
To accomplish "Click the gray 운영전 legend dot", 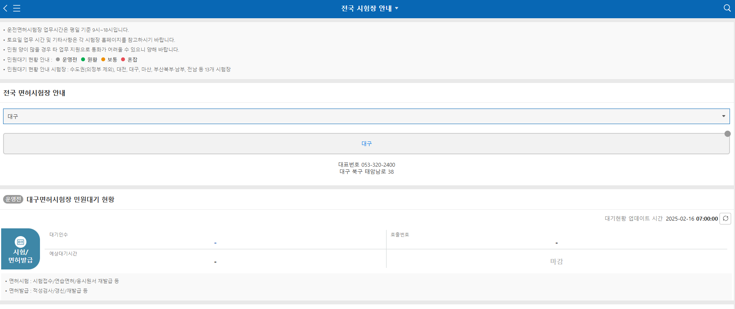I will [58, 59].
